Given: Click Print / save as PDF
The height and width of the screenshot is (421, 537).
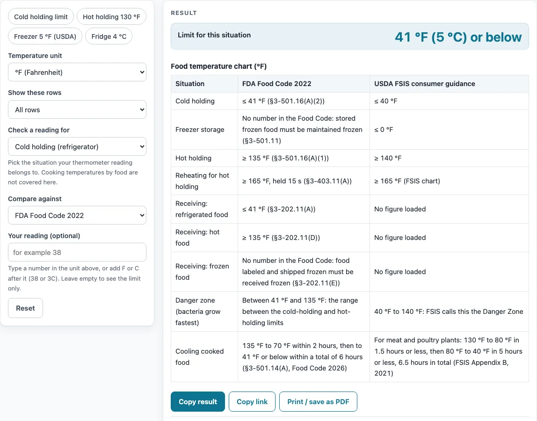Looking at the screenshot, I should point(318,401).
